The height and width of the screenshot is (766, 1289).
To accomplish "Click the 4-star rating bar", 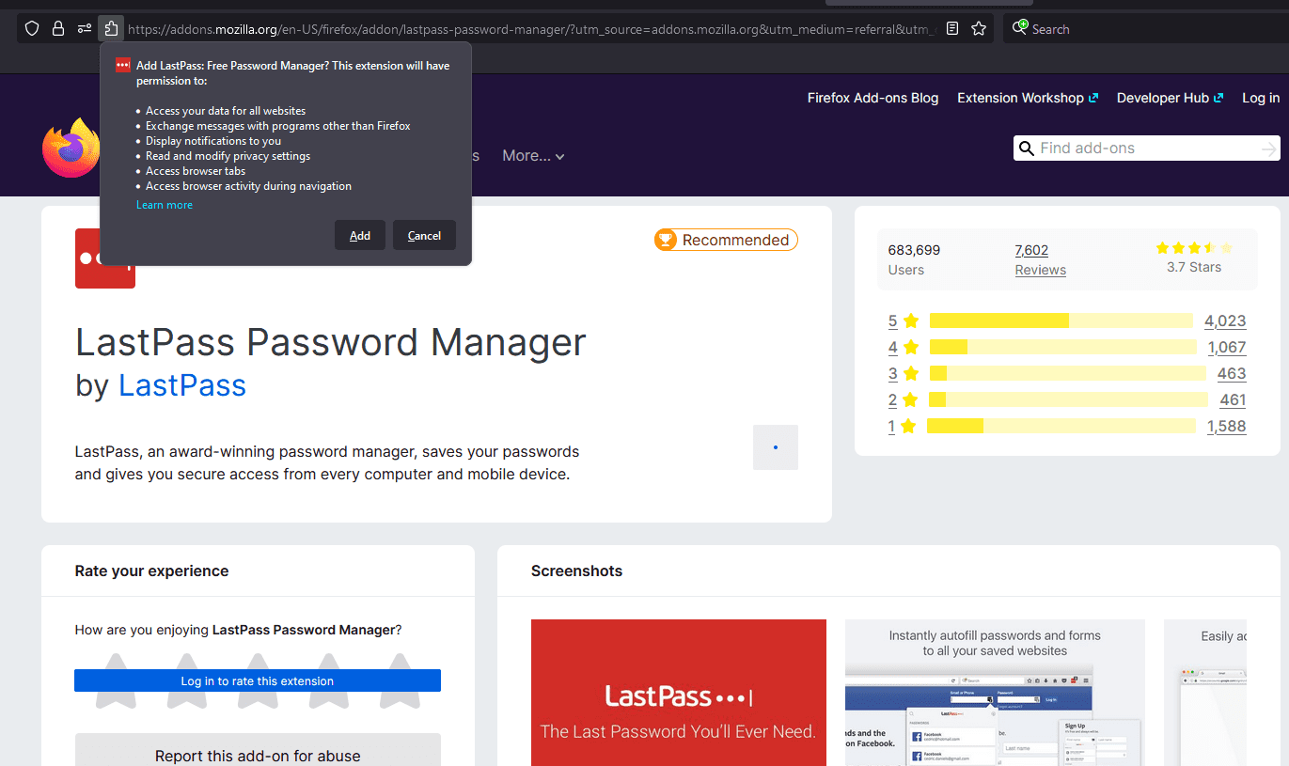I will tap(1063, 347).
